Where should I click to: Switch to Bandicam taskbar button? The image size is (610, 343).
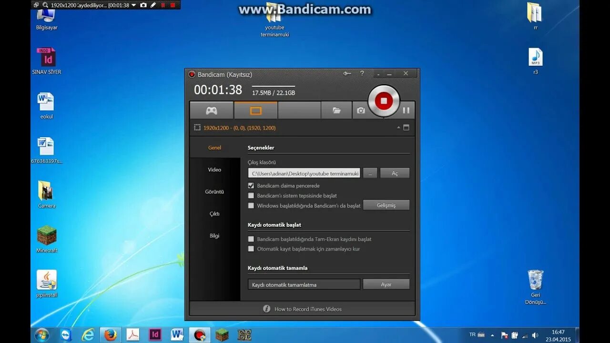(x=200, y=335)
